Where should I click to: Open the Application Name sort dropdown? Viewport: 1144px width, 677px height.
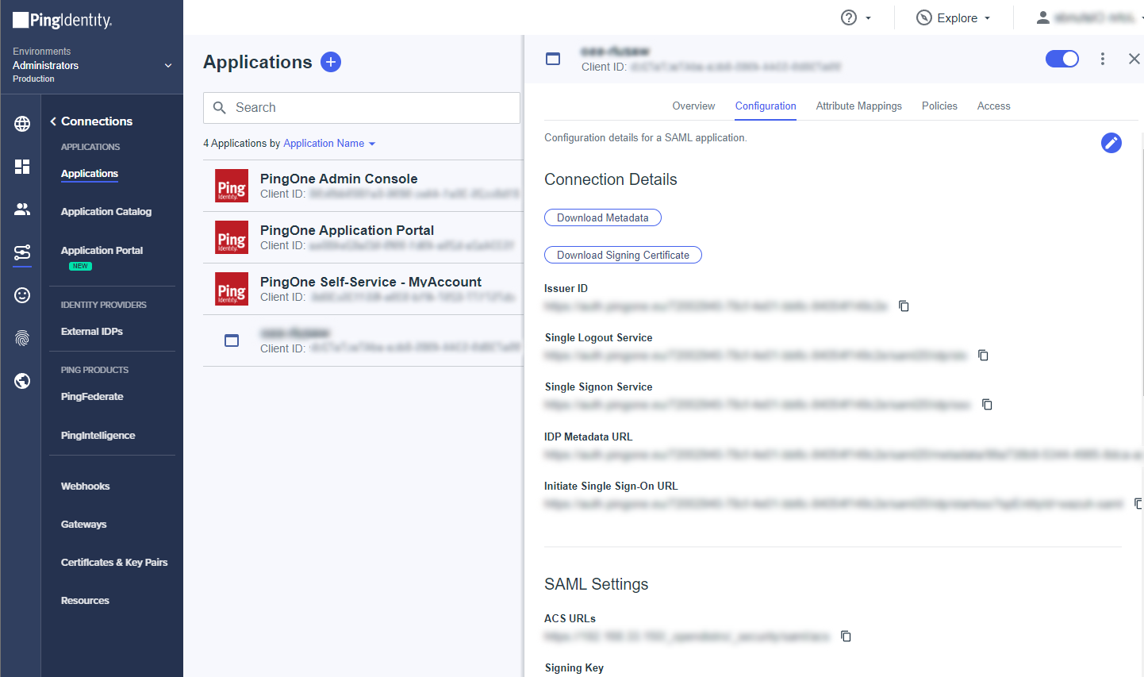click(x=329, y=144)
